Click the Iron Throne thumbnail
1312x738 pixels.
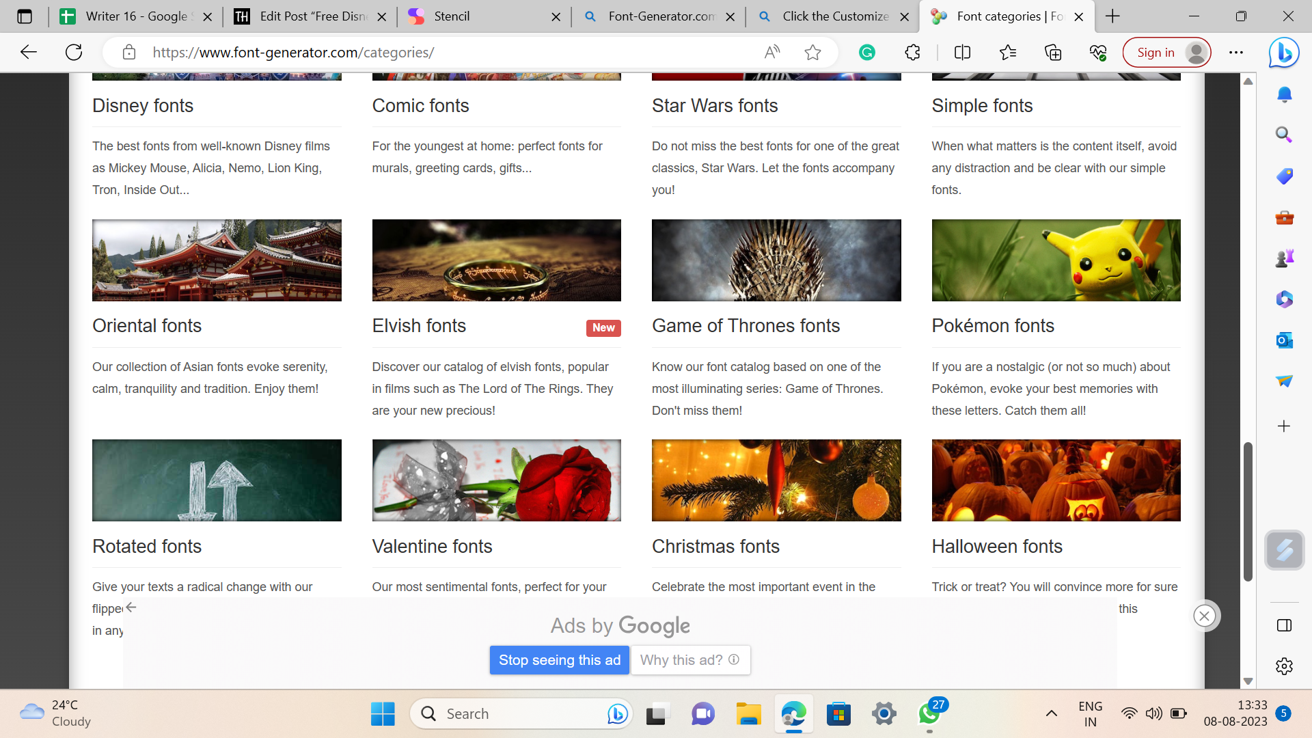[x=776, y=260]
